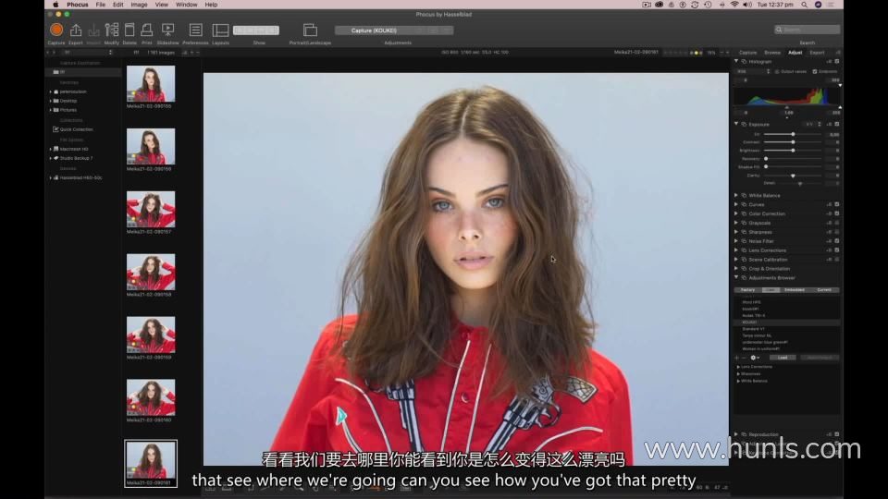Open Spotlight search in menu bar
888x499 pixels.
tap(804, 5)
